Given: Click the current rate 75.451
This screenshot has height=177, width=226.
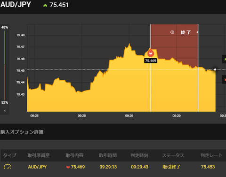Looking at the screenshot, I should (59, 5).
